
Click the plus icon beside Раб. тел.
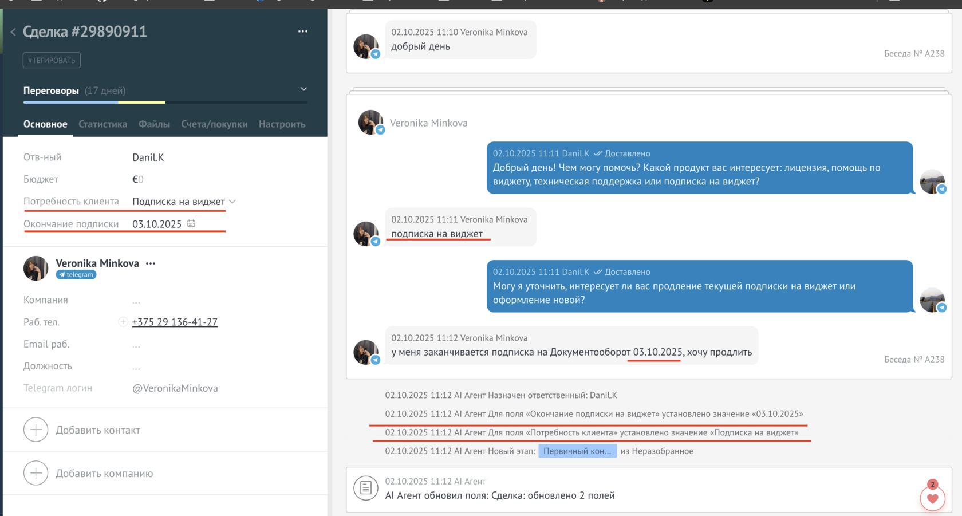tap(123, 322)
